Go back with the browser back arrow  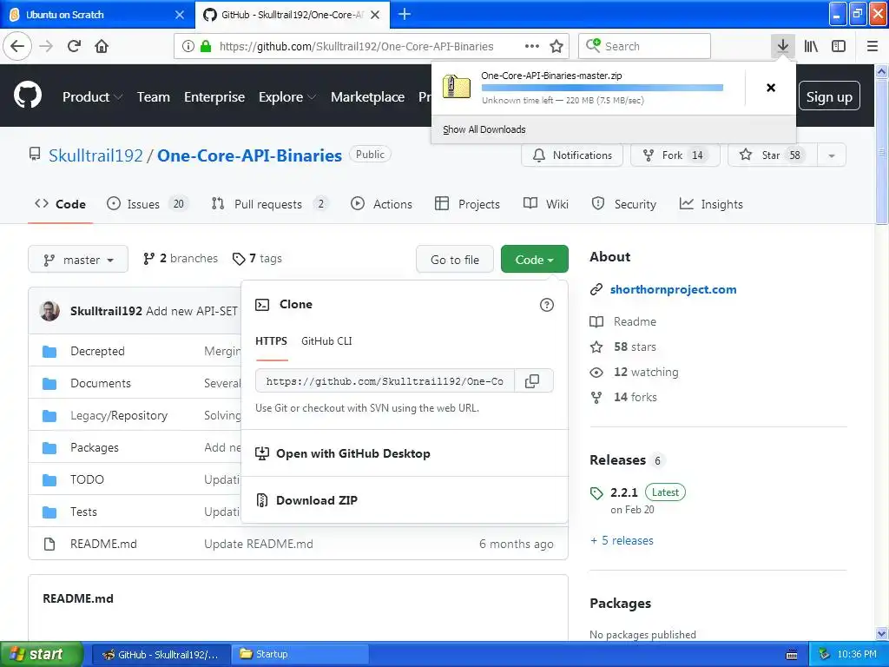tap(17, 46)
